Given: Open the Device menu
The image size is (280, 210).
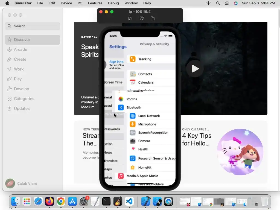Looking at the screenshot, I should (66, 3).
